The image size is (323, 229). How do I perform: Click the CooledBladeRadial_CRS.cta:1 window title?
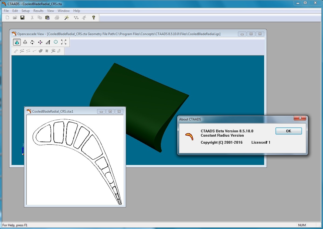click(x=53, y=112)
